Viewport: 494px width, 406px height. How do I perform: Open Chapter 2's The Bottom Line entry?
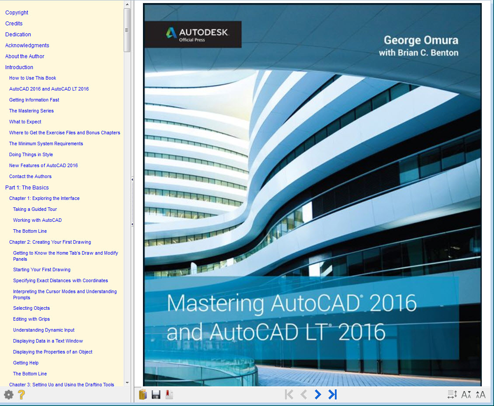[x=30, y=374]
